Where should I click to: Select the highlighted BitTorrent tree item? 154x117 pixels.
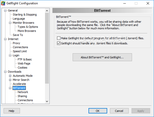tap(19, 88)
